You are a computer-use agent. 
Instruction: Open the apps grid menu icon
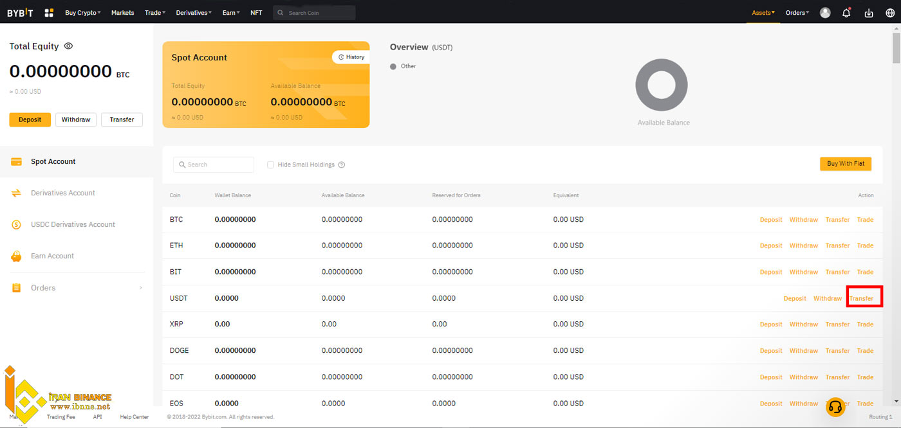click(50, 12)
